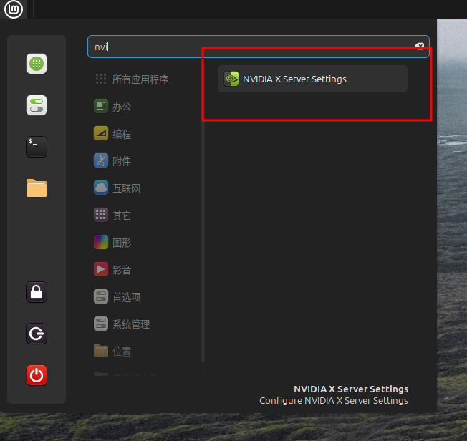Click the 其它 grid category icon
Screen dimensions: 467x441
click(101, 215)
